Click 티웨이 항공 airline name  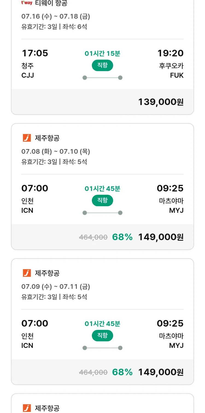pos(51,3)
